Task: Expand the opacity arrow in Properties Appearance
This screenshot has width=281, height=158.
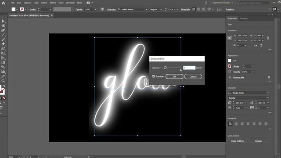Action: click(x=253, y=72)
